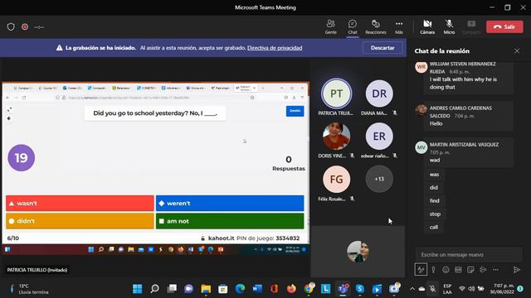Open the volume control in system tray
This screenshot has width=531, height=298.
[471, 289]
